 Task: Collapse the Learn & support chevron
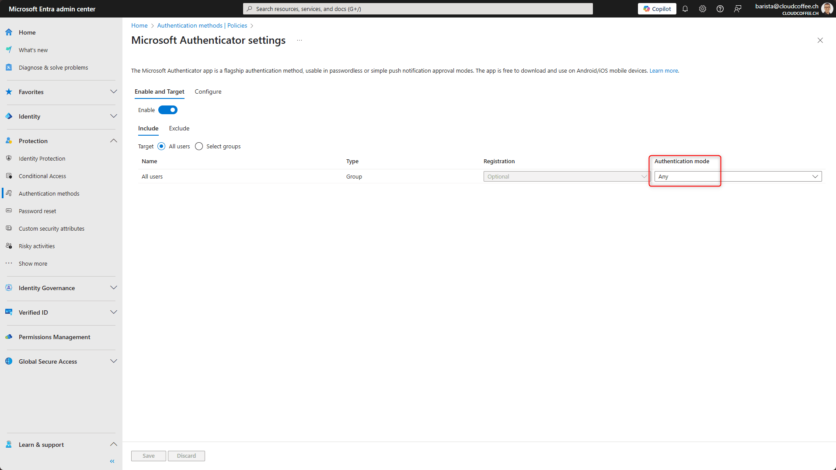point(114,445)
